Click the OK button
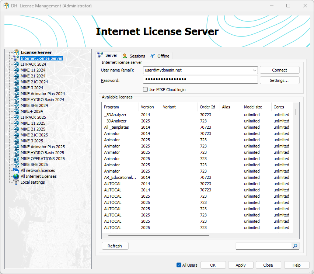The height and width of the screenshot is (274, 314). pyautogui.click(x=213, y=265)
